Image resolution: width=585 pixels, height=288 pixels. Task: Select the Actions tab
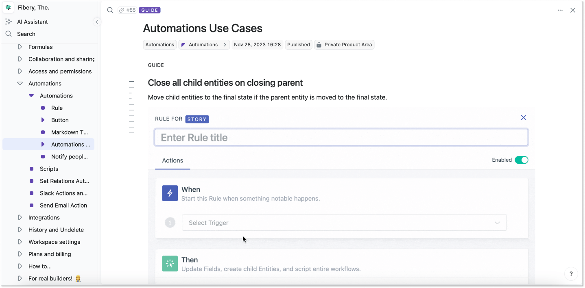172,160
